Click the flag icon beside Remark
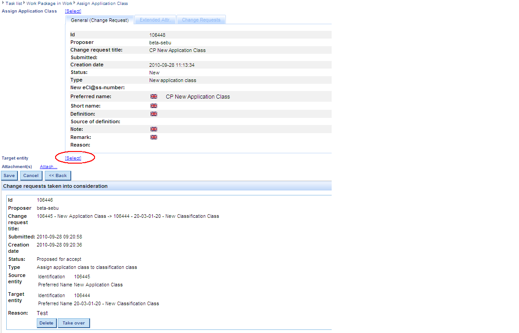 click(154, 137)
